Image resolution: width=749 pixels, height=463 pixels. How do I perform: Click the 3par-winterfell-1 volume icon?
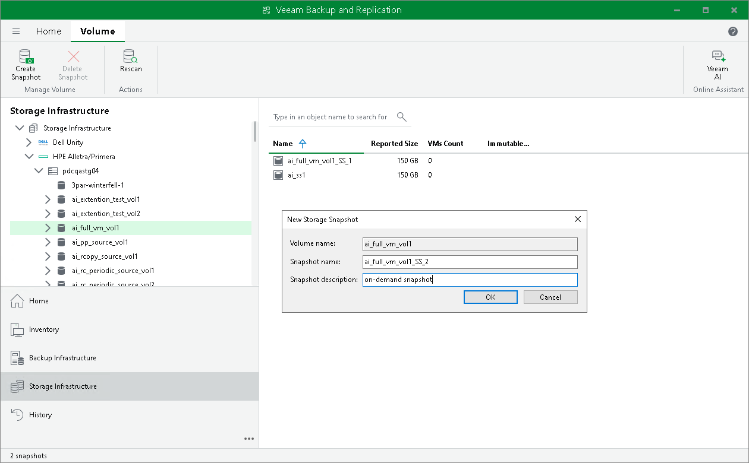click(61, 185)
